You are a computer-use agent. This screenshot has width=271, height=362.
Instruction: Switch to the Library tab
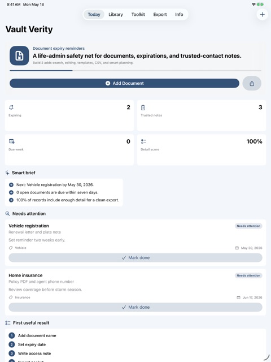coord(116,14)
